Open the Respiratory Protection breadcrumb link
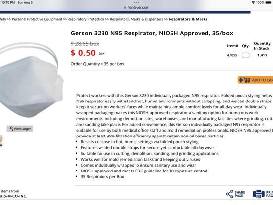This screenshot has width=273, height=205. (86, 19)
